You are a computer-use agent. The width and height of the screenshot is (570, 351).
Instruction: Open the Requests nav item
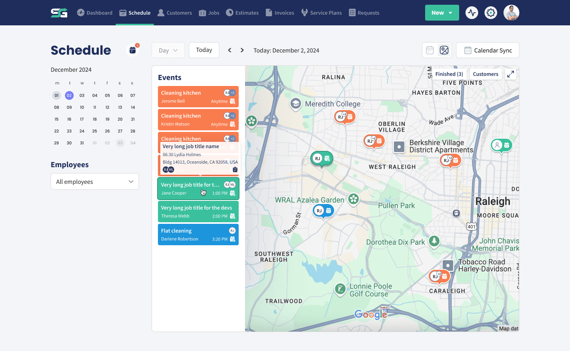[x=364, y=13]
